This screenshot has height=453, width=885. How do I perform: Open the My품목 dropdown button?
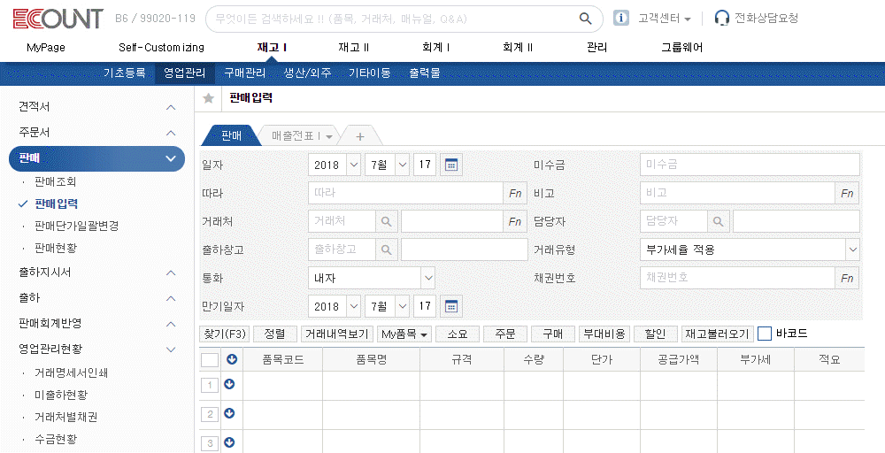pos(404,334)
